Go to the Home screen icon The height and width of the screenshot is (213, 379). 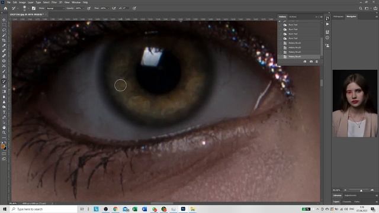[5, 8]
